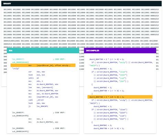Click the first row of binary digits
This screenshot has height=135, width=163.
(x=81, y=9)
